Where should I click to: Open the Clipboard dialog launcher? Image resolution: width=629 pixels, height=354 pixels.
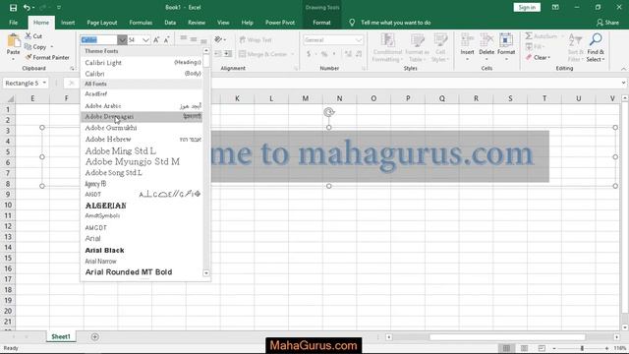[72, 69]
